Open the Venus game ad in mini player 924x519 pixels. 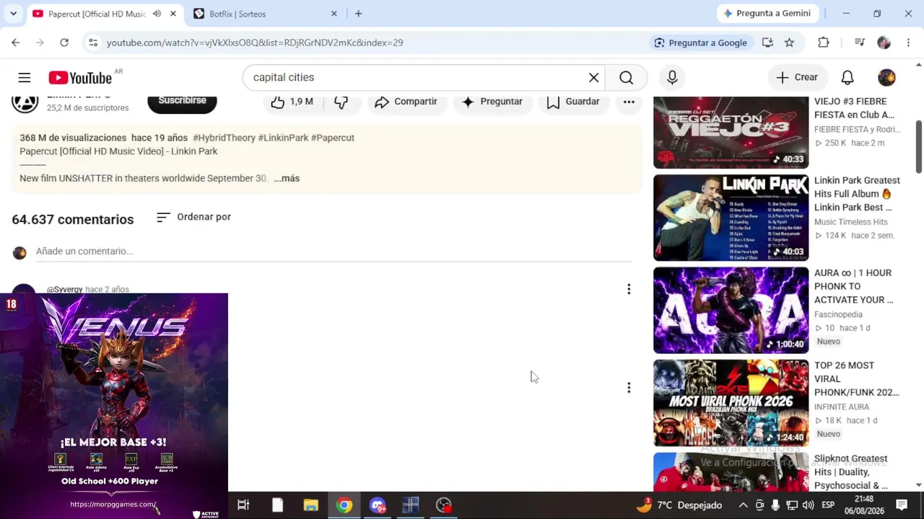(x=114, y=406)
